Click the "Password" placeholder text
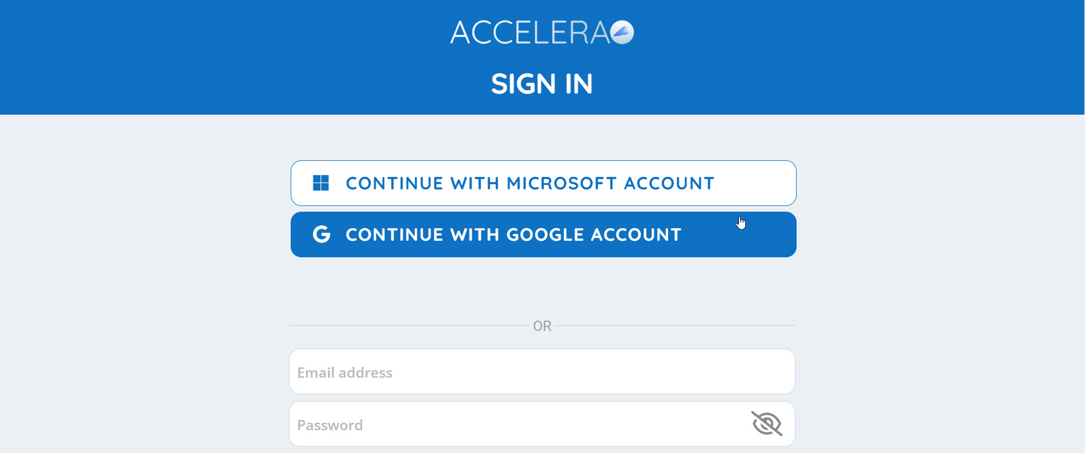This screenshot has height=453, width=1085. pos(329,425)
